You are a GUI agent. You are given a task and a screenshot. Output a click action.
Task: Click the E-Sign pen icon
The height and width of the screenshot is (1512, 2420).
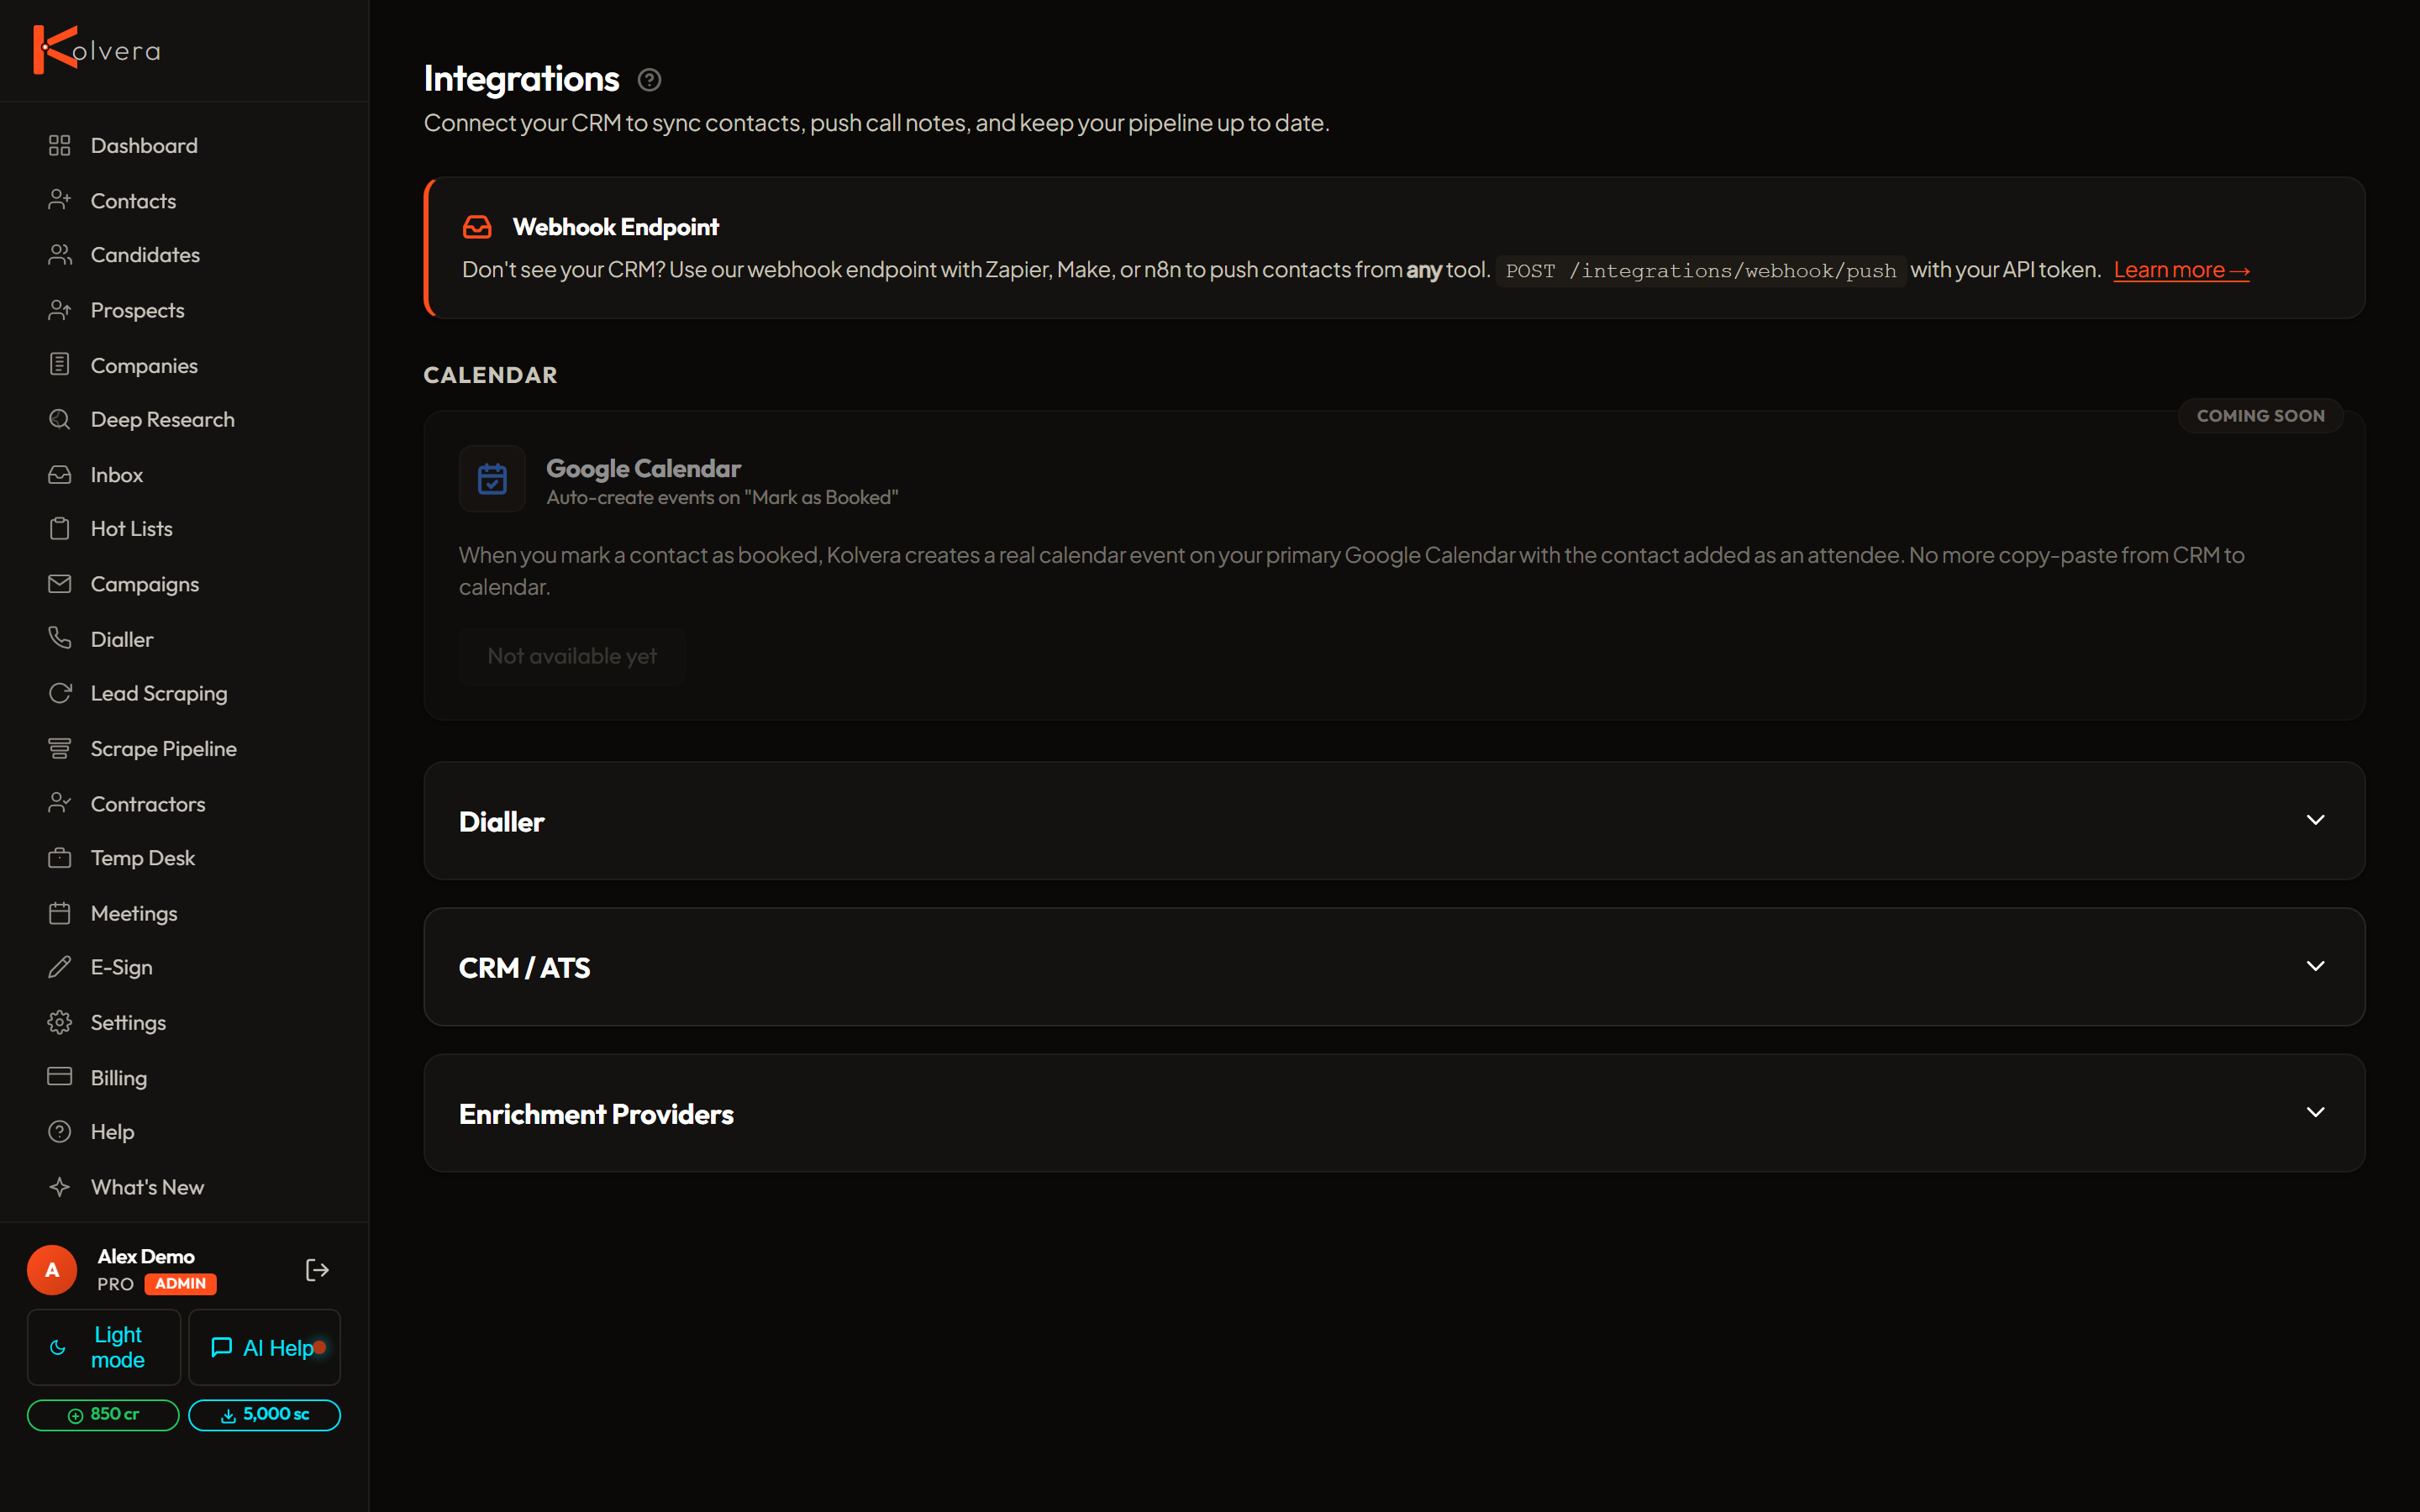(x=60, y=967)
